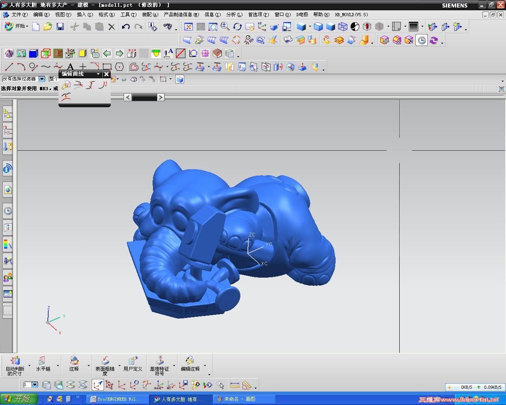
Task: Click the green right arrow icon
Action: (x=119, y=53)
